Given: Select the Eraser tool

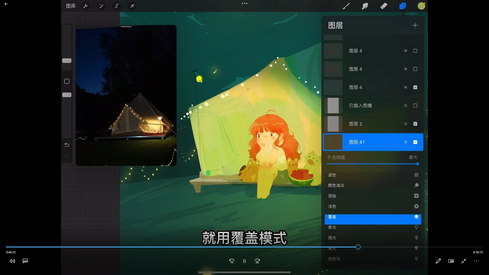Looking at the screenshot, I should [x=384, y=6].
